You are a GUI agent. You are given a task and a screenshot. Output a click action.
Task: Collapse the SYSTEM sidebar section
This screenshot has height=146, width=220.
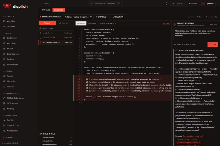(8, 138)
